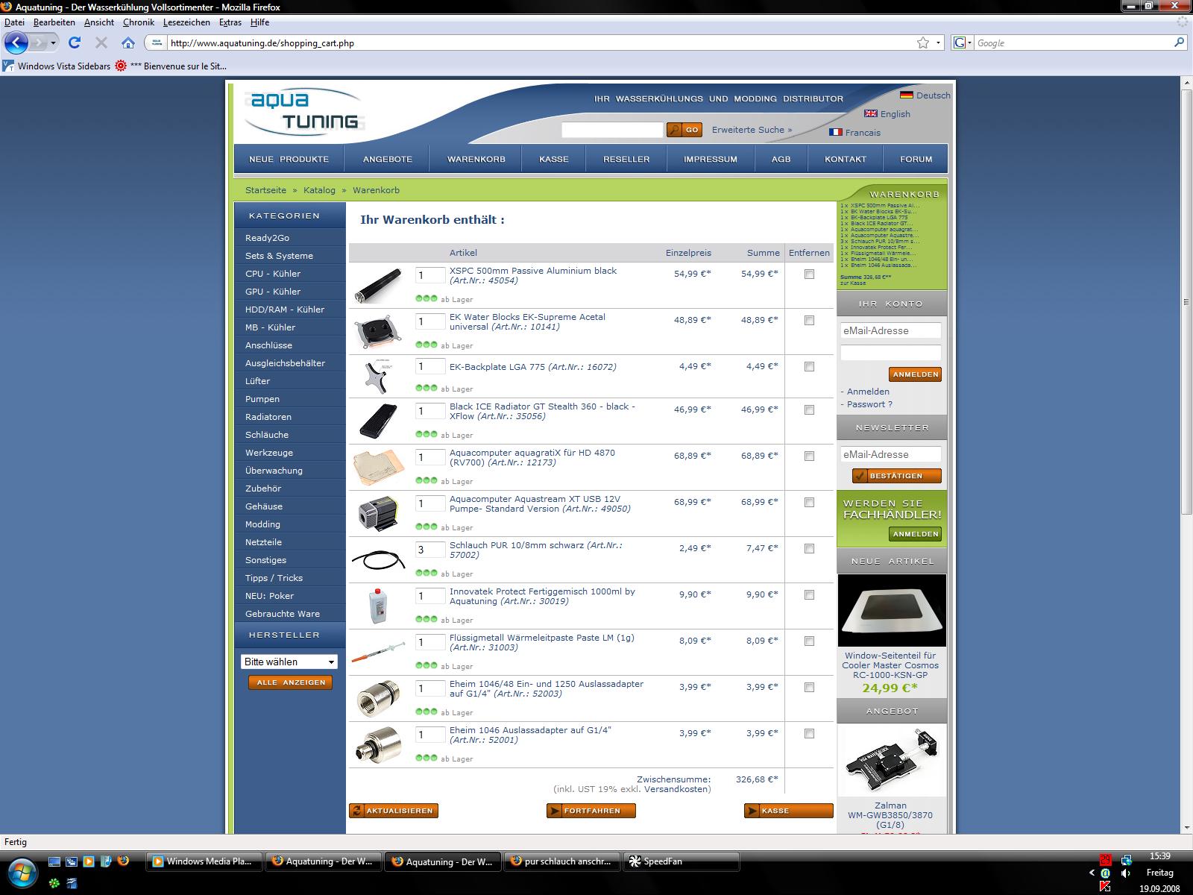Open Ansicht menu
Screen dimensions: 1193x895
pos(99,22)
